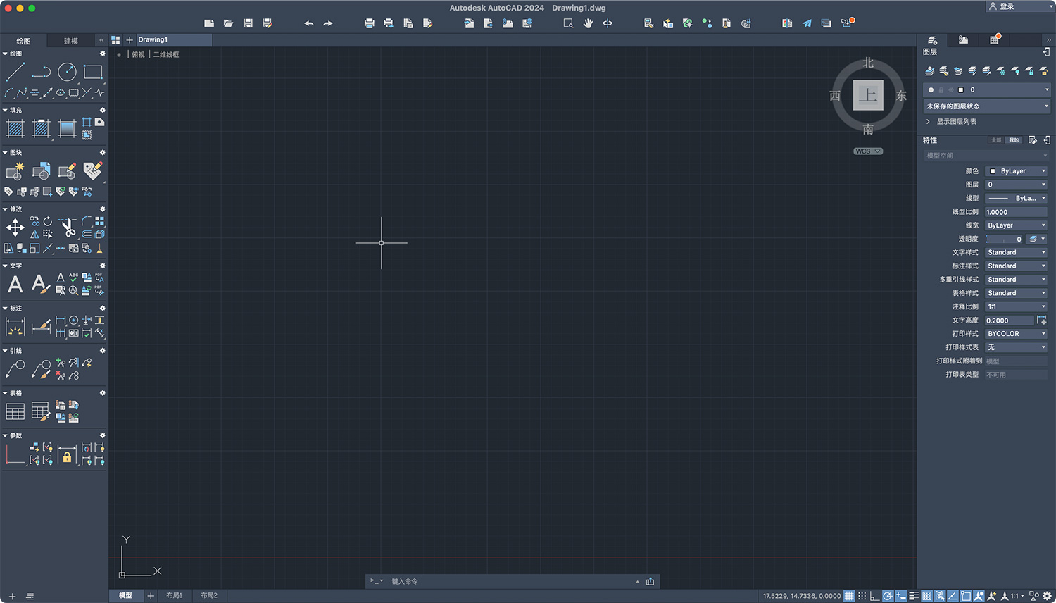Insert a table using the 表格 tool

tap(15, 410)
